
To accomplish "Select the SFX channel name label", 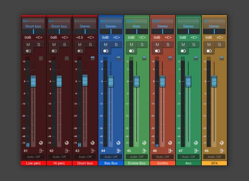I will pos(214,163).
